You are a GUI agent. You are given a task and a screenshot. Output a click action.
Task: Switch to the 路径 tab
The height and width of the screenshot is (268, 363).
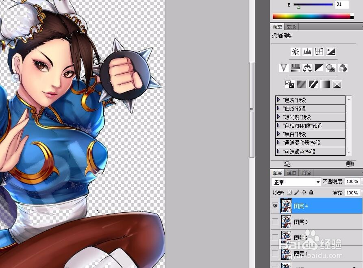[x=306, y=172]
